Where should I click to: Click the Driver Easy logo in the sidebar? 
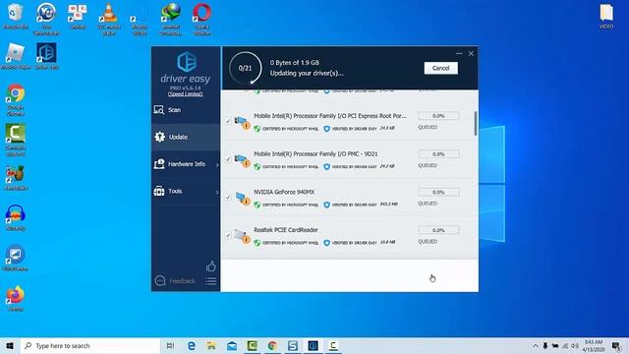[x=187, y=62]
